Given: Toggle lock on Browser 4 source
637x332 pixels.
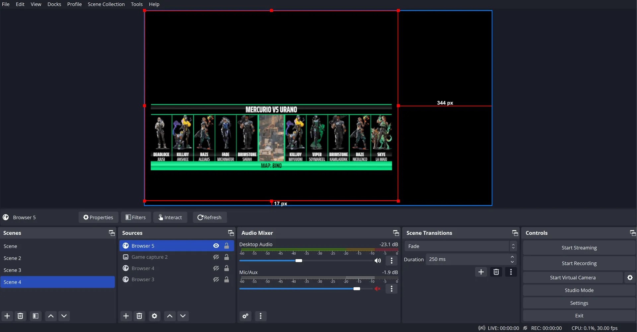Looking at the screenshot, I should (x=227, y=268).
